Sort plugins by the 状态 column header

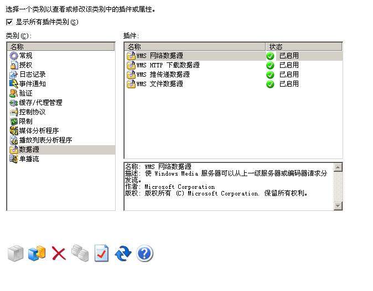304,46
